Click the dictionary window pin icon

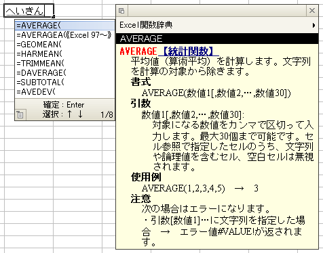point(121,11)
